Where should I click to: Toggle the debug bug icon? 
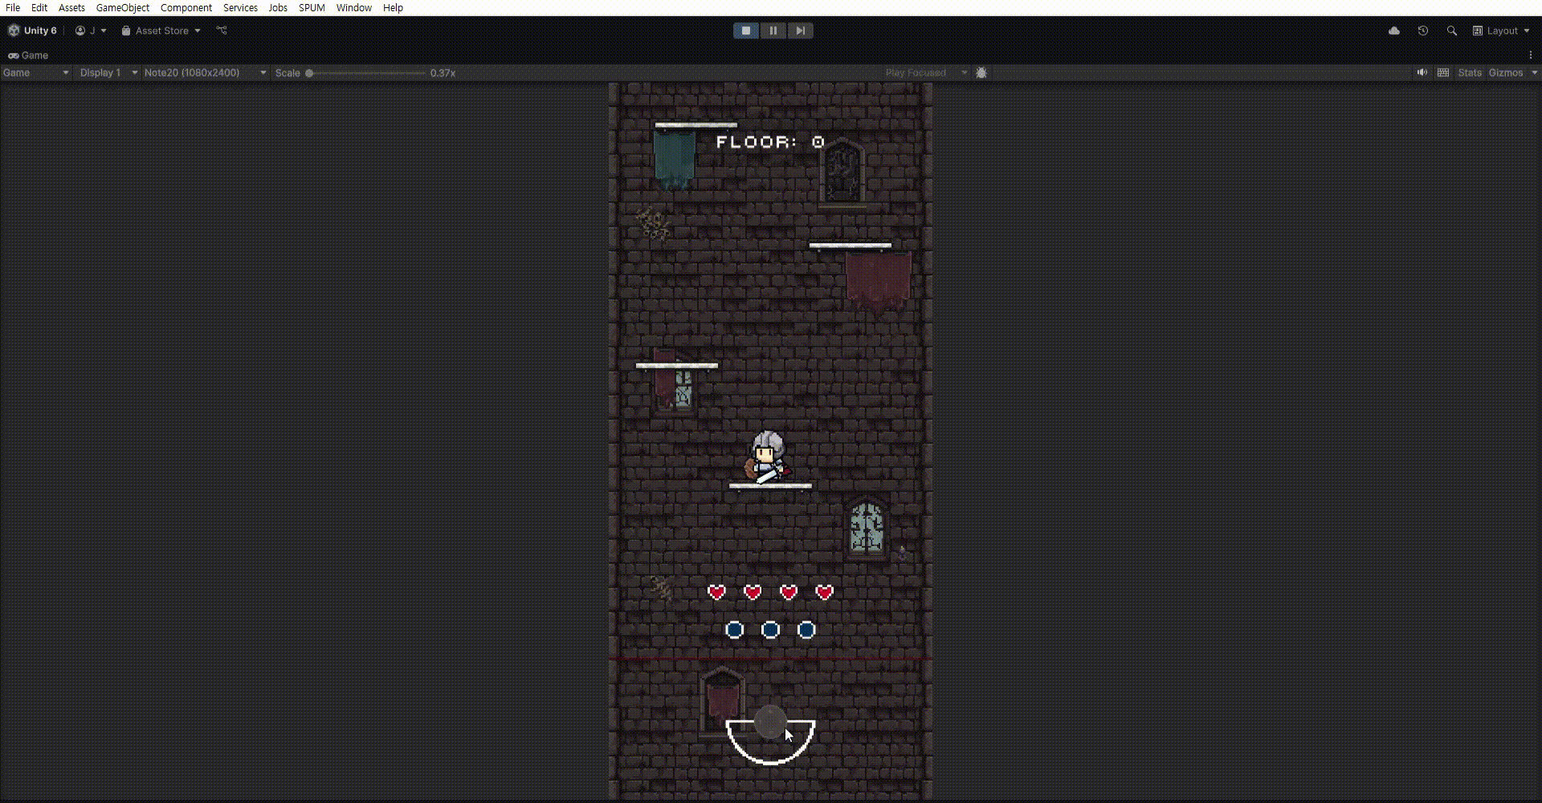[x=981, y=72]
